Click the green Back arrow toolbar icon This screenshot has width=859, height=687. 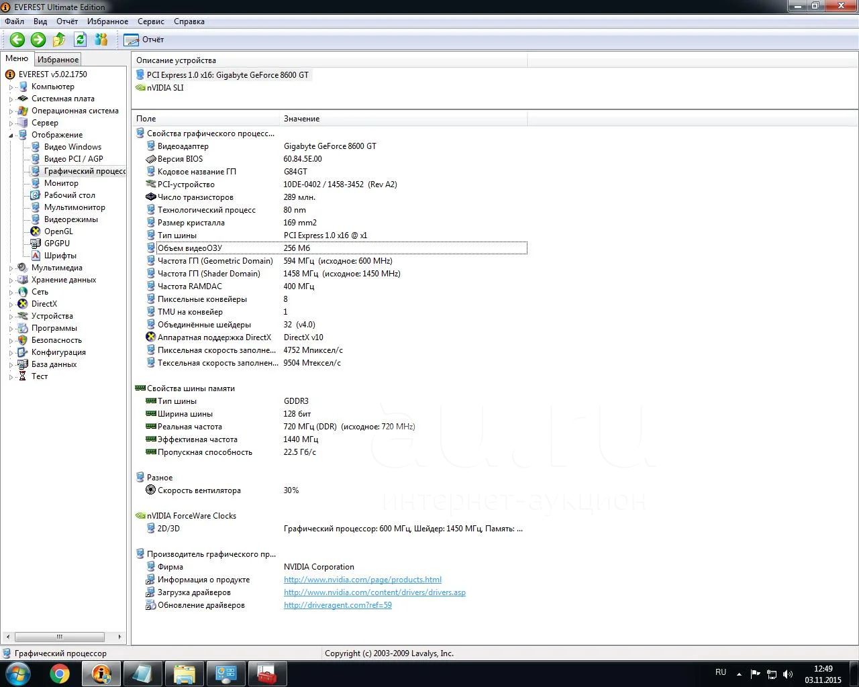point(17,40)
